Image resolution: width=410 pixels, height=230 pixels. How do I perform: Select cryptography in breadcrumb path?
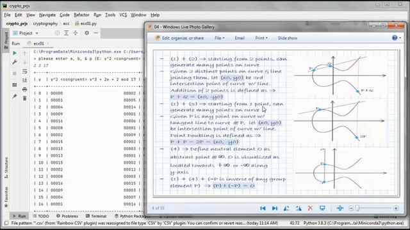click(x=45, y=24)
